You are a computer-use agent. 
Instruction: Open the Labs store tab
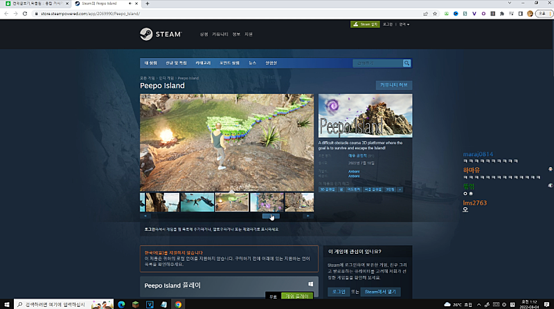click(271, 63)
